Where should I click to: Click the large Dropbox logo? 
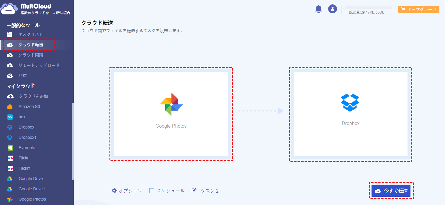(350, 103)
